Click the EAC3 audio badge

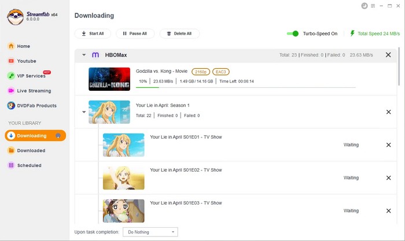[221, 72]
